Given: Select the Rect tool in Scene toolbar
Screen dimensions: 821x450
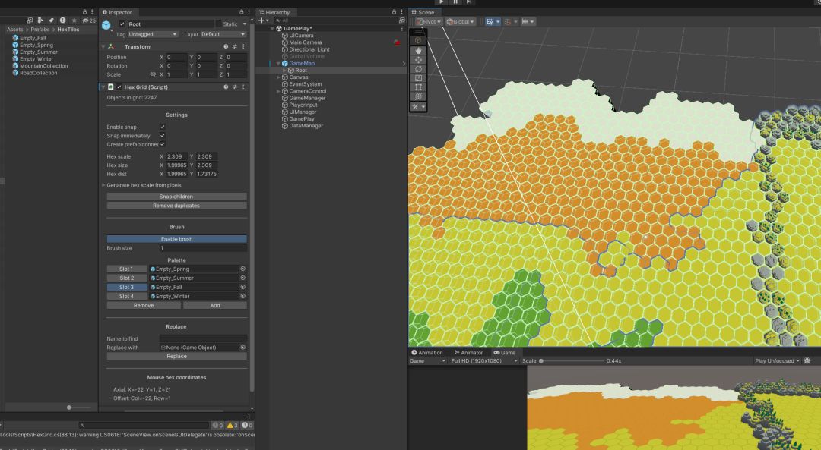Looking at the screenshot, I should coord(418,87).
